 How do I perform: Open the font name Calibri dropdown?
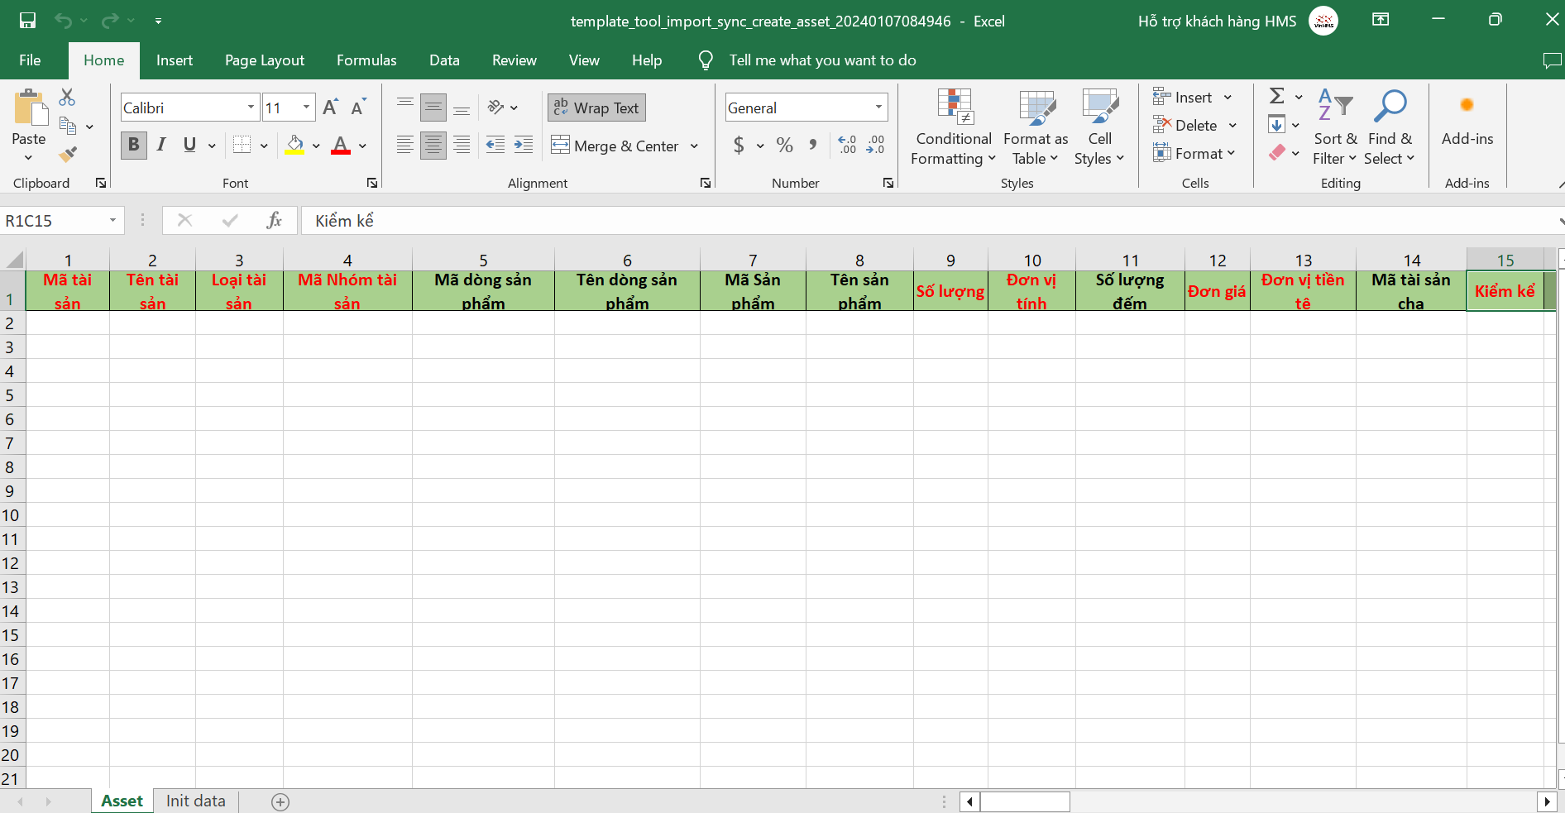[251, 108]
